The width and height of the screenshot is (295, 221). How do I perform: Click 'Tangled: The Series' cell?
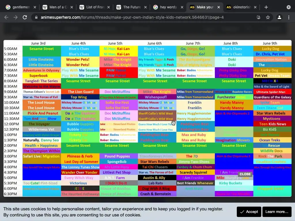tap(41, 81)
